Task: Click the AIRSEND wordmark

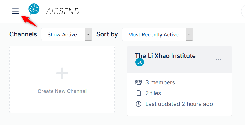Action: coord(63,11)
